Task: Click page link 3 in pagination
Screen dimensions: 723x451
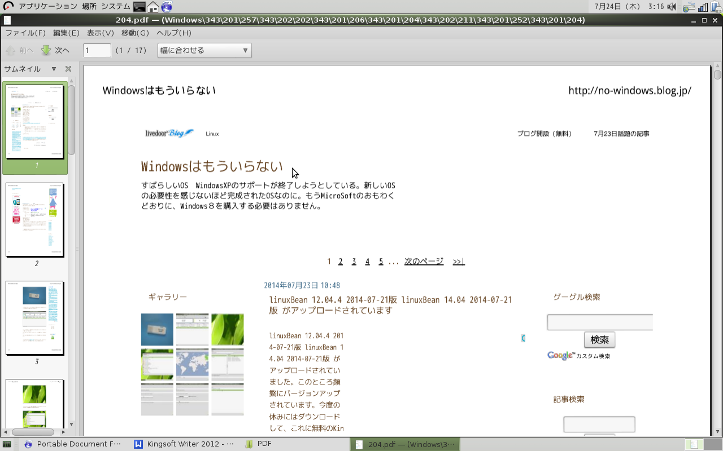Action: (x=354, y=262)
